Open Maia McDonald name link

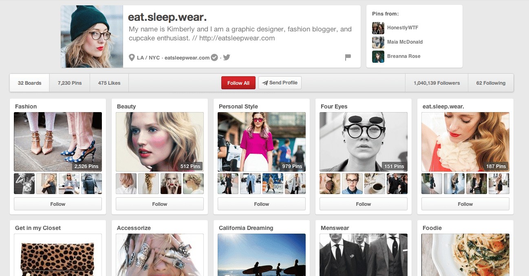pos(405,42)
